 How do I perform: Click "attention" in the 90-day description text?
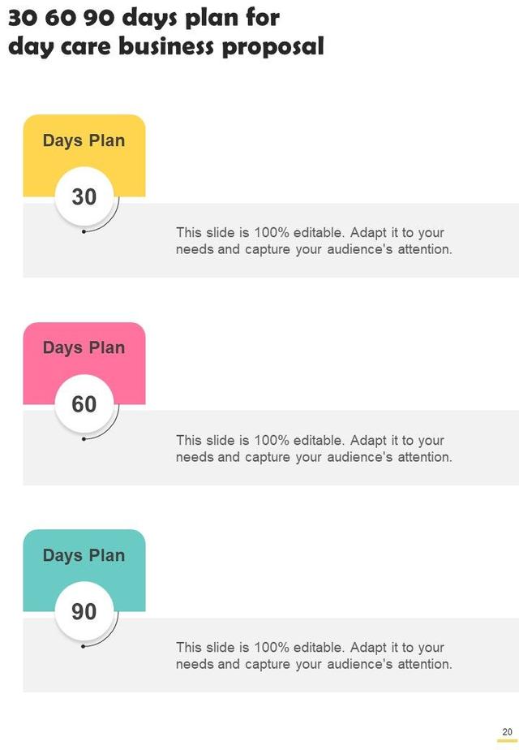click(422, 664)
